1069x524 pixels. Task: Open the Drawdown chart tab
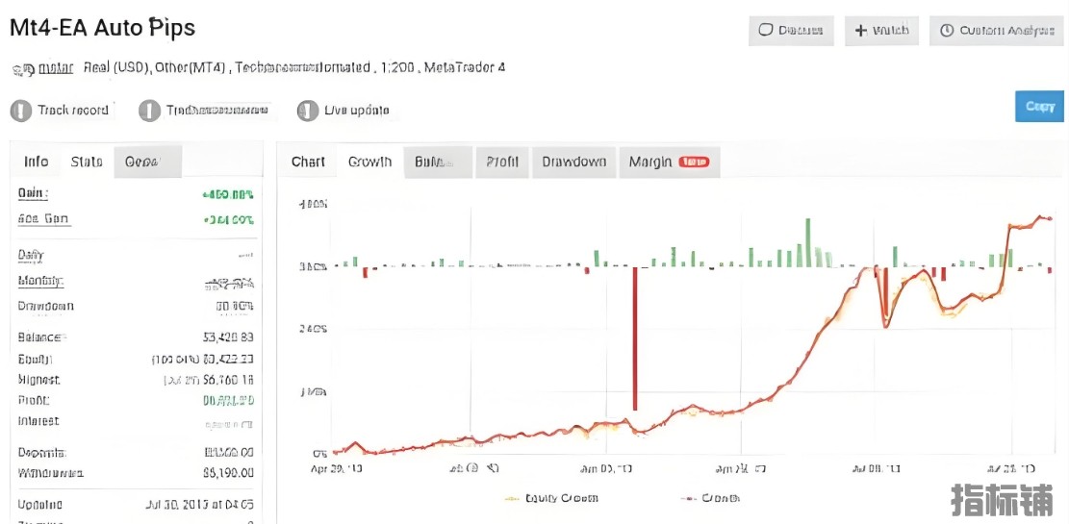click(573, 162)
